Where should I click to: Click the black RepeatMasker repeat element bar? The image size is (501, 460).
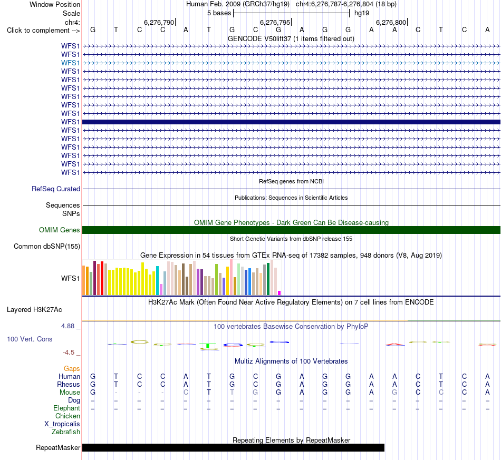[x=233, y=447]
